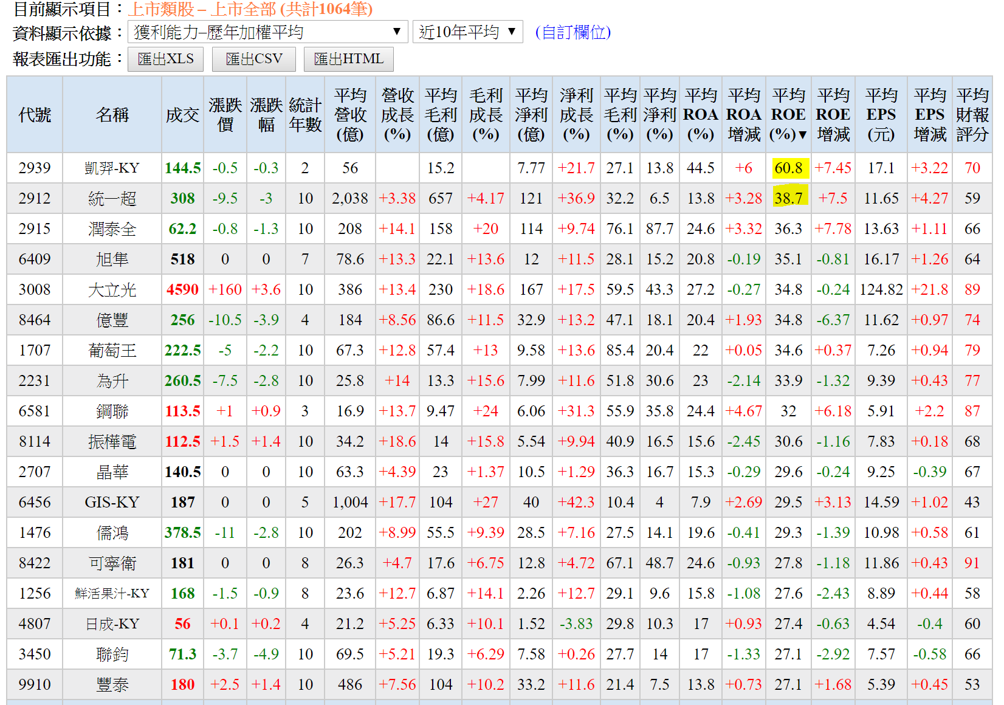Open stock code 1476 link
Viewport: 1004px width, 705px height.
coord(35,532)
